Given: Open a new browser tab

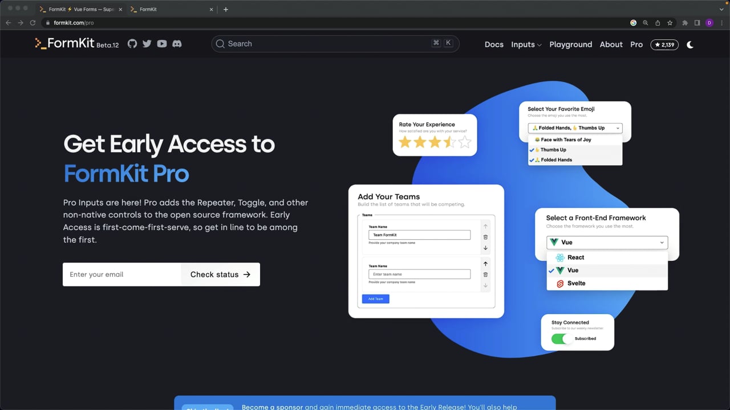Looking at the screenshot, I should tap(226, 9).
